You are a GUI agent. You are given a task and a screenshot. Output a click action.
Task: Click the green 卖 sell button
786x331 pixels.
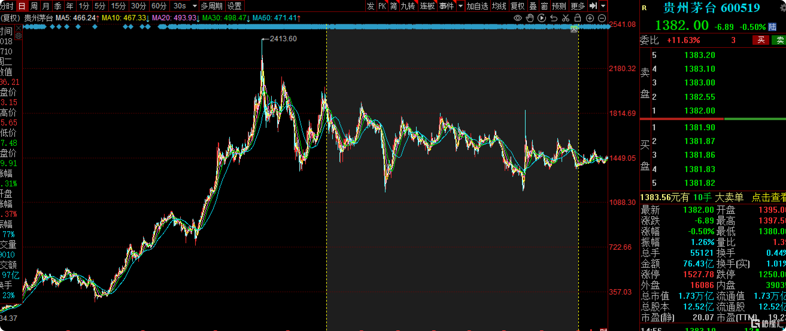[x=780, y=40]
